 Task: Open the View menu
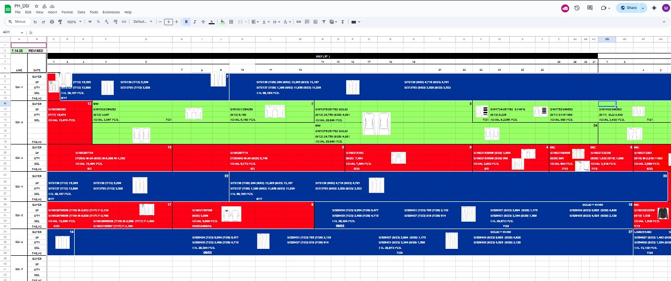click(x=39, y=12)
